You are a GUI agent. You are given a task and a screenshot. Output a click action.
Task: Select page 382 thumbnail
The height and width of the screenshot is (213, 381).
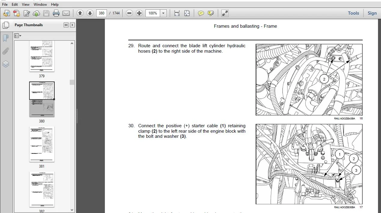tap(42, 189)
